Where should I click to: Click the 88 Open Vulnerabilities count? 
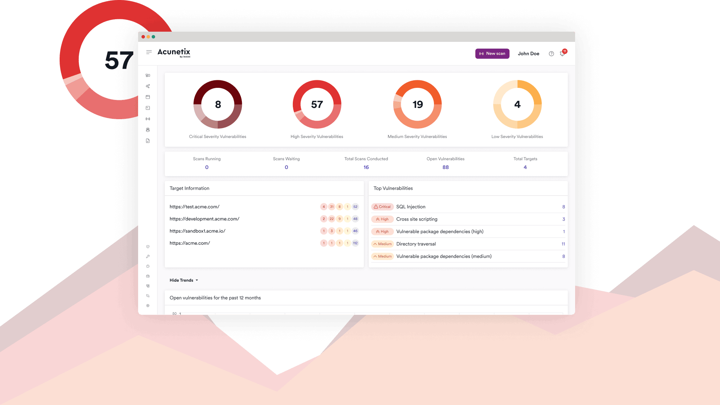click(x=445, y=167)
